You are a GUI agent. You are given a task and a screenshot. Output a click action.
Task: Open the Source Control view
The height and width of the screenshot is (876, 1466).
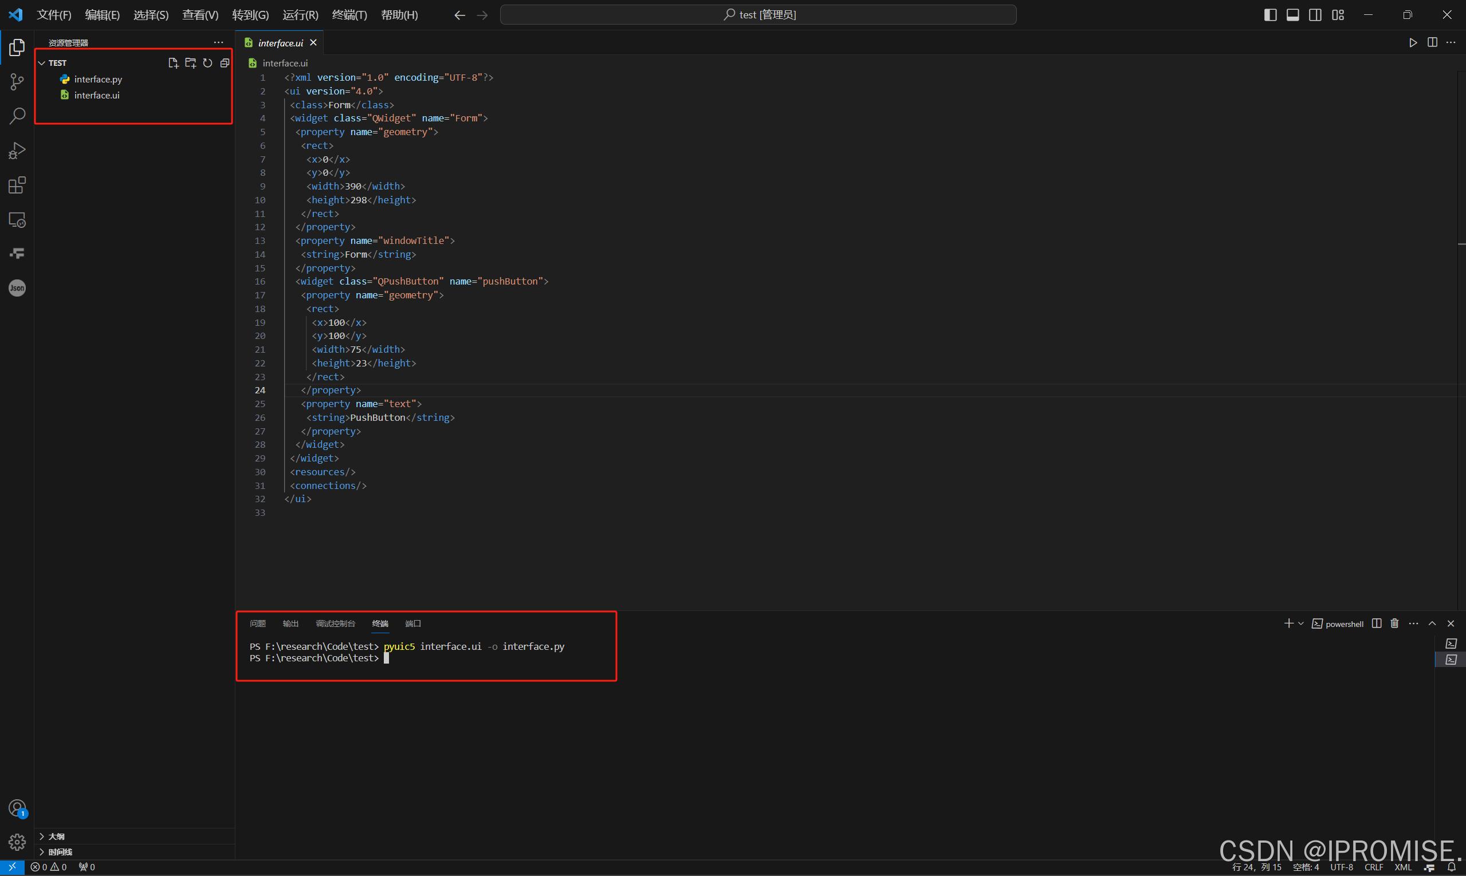point(17,81)
